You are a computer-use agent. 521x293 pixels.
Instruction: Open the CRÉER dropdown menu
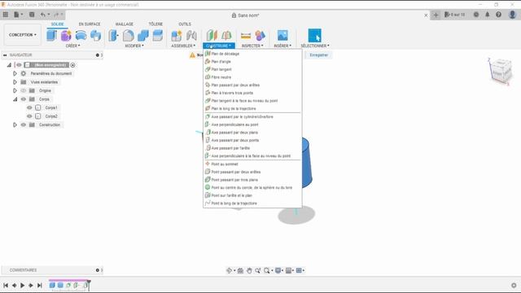click(72, 46)
